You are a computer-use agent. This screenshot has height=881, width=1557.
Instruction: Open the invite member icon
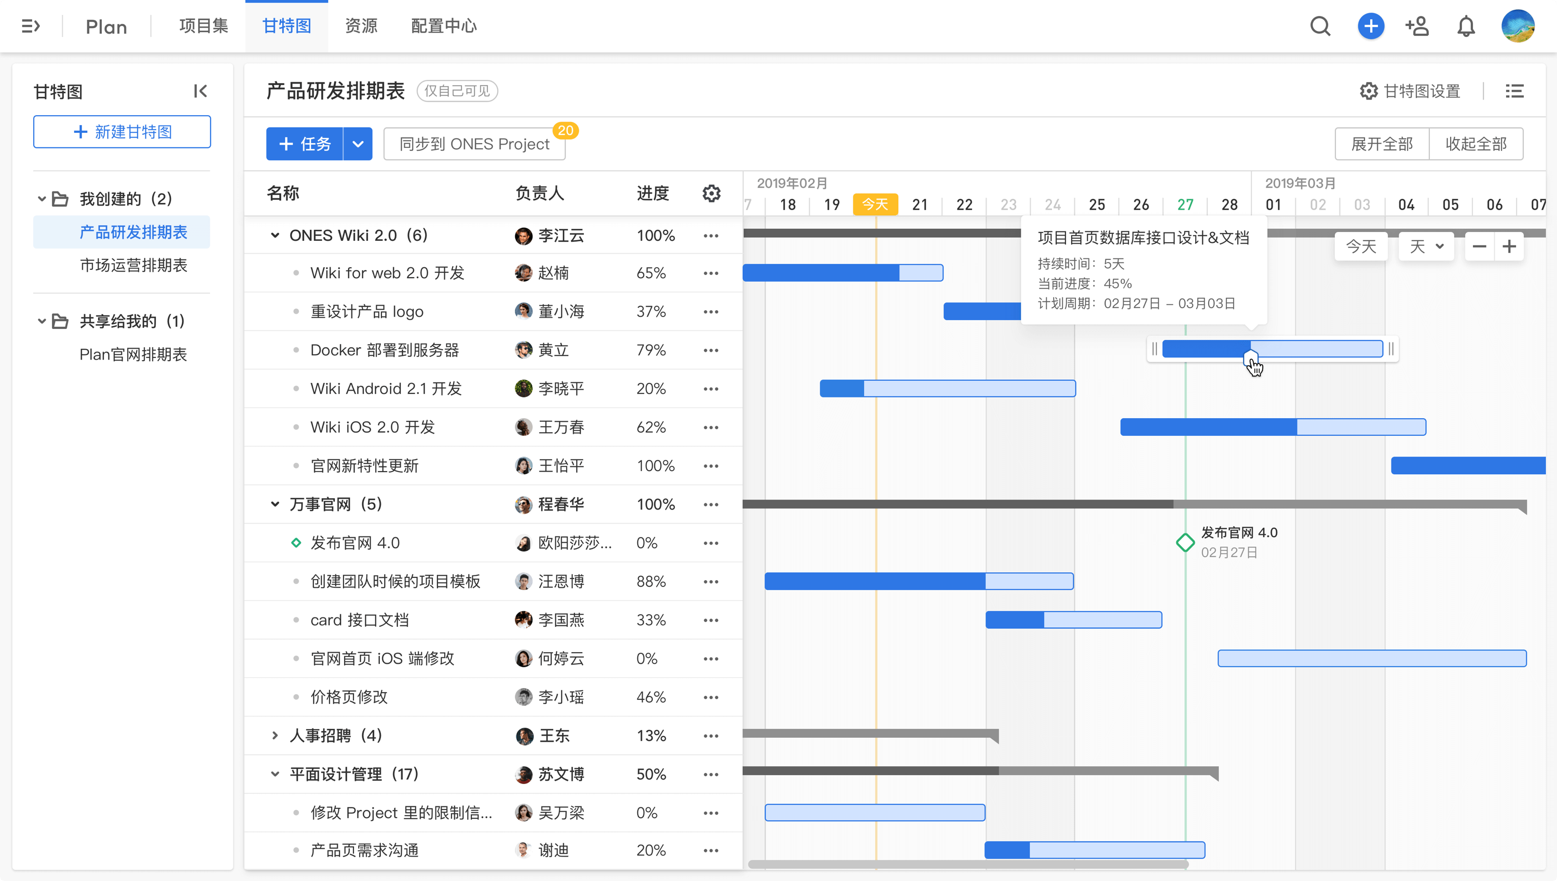[x=1416, y=26]
